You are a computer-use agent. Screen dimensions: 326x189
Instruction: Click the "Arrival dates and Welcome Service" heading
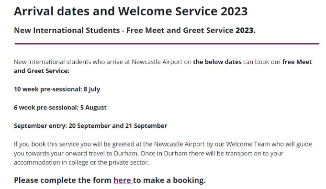tap(116, 11)
